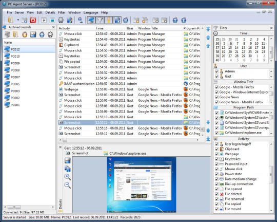The width and height of the screenshot is (277, 222).
Task: Toggle the Google News window title checkbox
Action: pos(216,97)
